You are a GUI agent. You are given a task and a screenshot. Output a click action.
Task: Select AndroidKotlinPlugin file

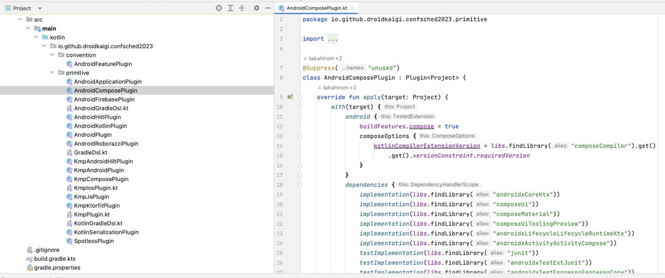click(96, 126)
